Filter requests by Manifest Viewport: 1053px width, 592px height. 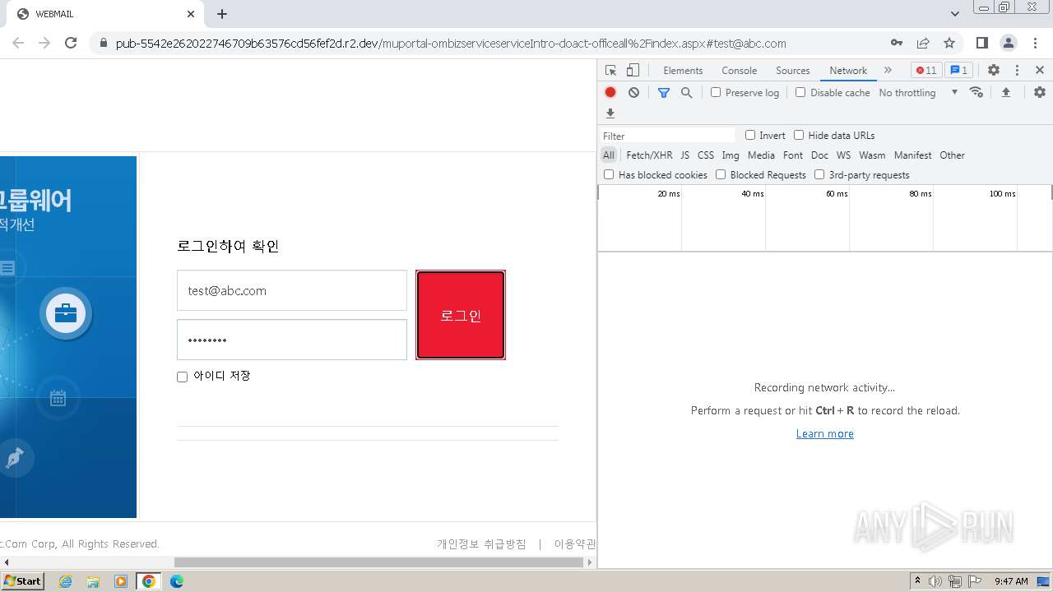912,155
